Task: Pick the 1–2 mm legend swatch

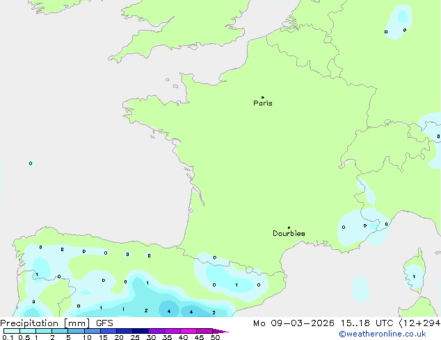Action: point(44,331)
